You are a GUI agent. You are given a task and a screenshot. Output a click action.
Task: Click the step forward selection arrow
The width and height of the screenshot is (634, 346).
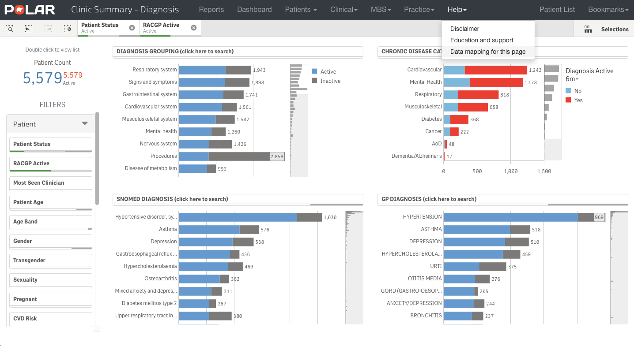(48, 28)
